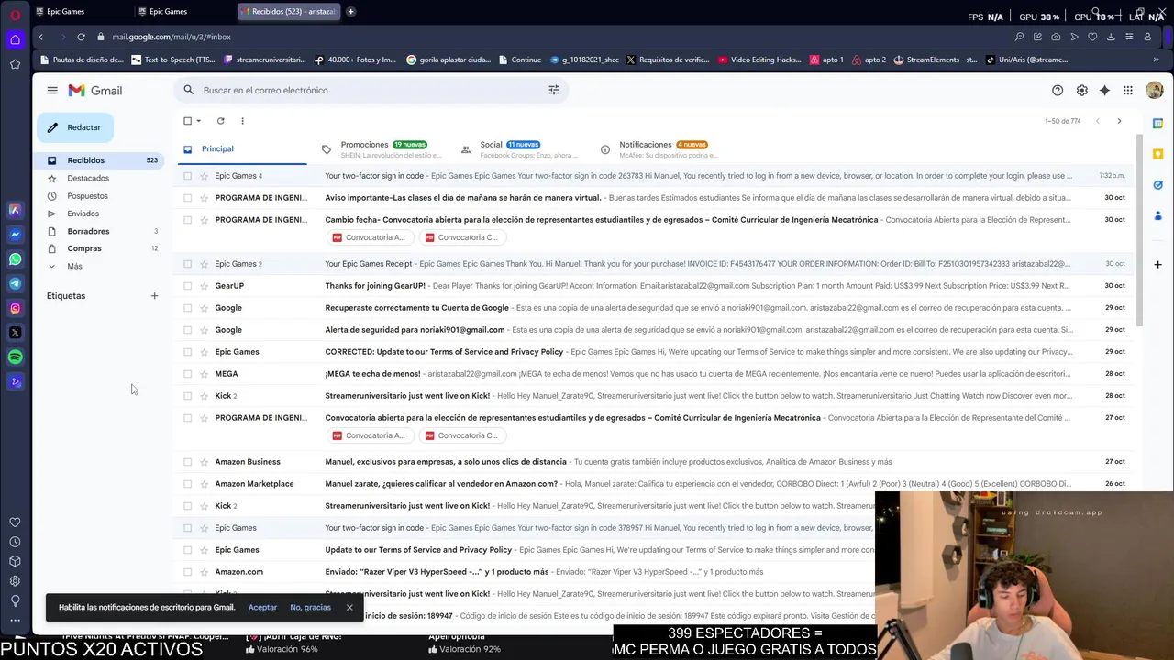Screen dimensions: 1174x660
Task: Open StreamElements bookmark
Action: point(936,60)
